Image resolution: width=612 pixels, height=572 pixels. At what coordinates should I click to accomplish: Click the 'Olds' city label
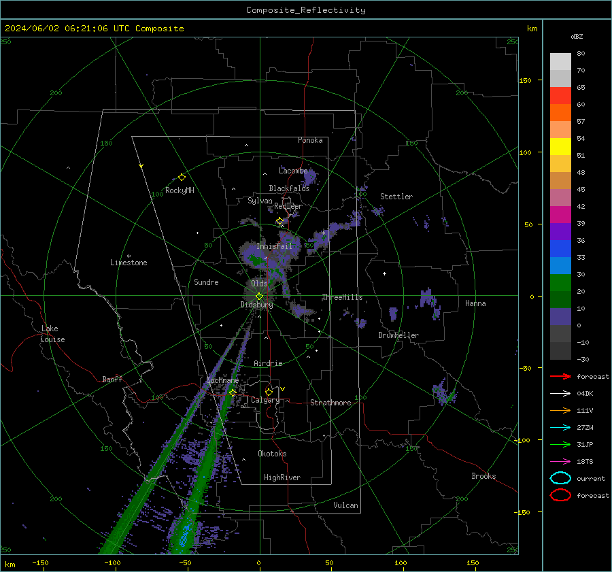coord(259,284)
